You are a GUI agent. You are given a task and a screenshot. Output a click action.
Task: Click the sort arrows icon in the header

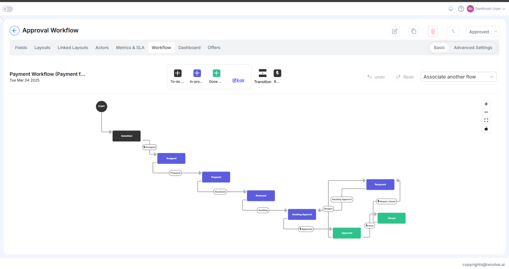pos(453,31)
